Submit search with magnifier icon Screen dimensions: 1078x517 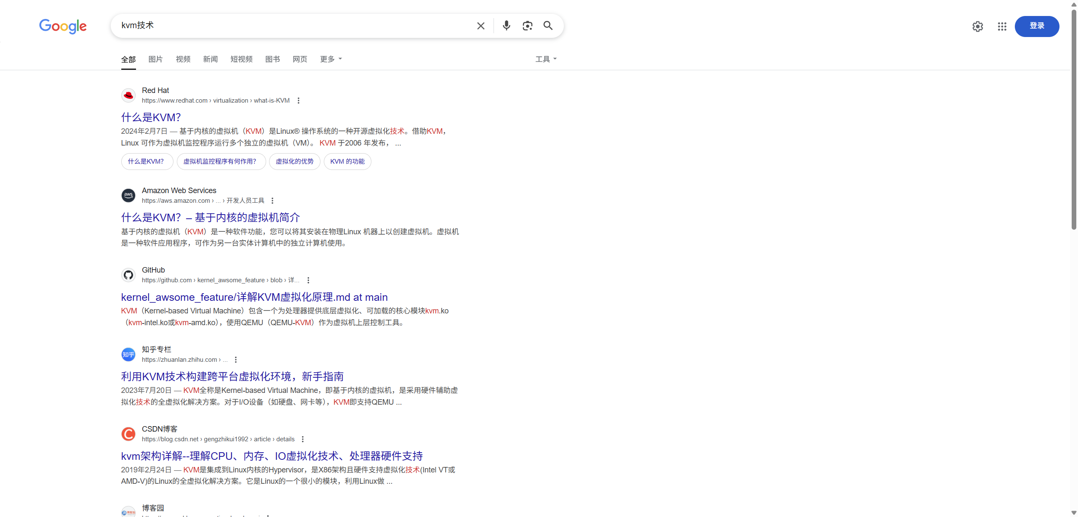[x=548, y=26]
